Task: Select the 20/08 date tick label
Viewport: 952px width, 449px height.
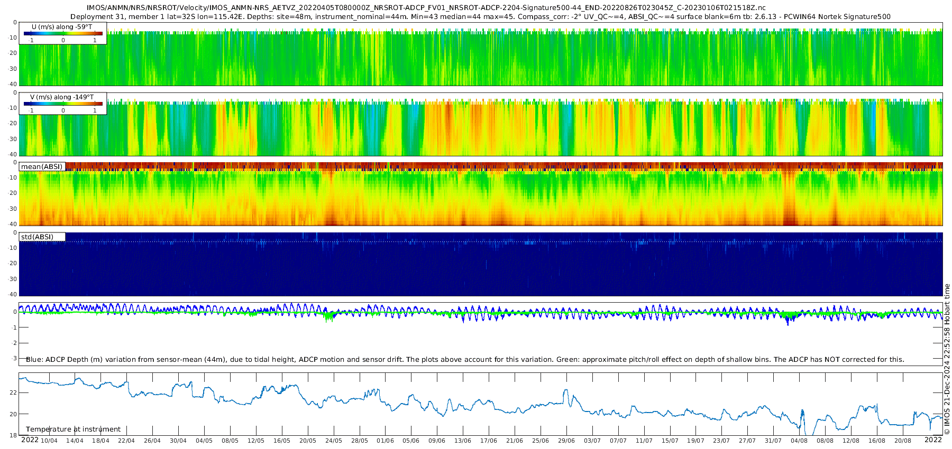Action: (902, 441)
